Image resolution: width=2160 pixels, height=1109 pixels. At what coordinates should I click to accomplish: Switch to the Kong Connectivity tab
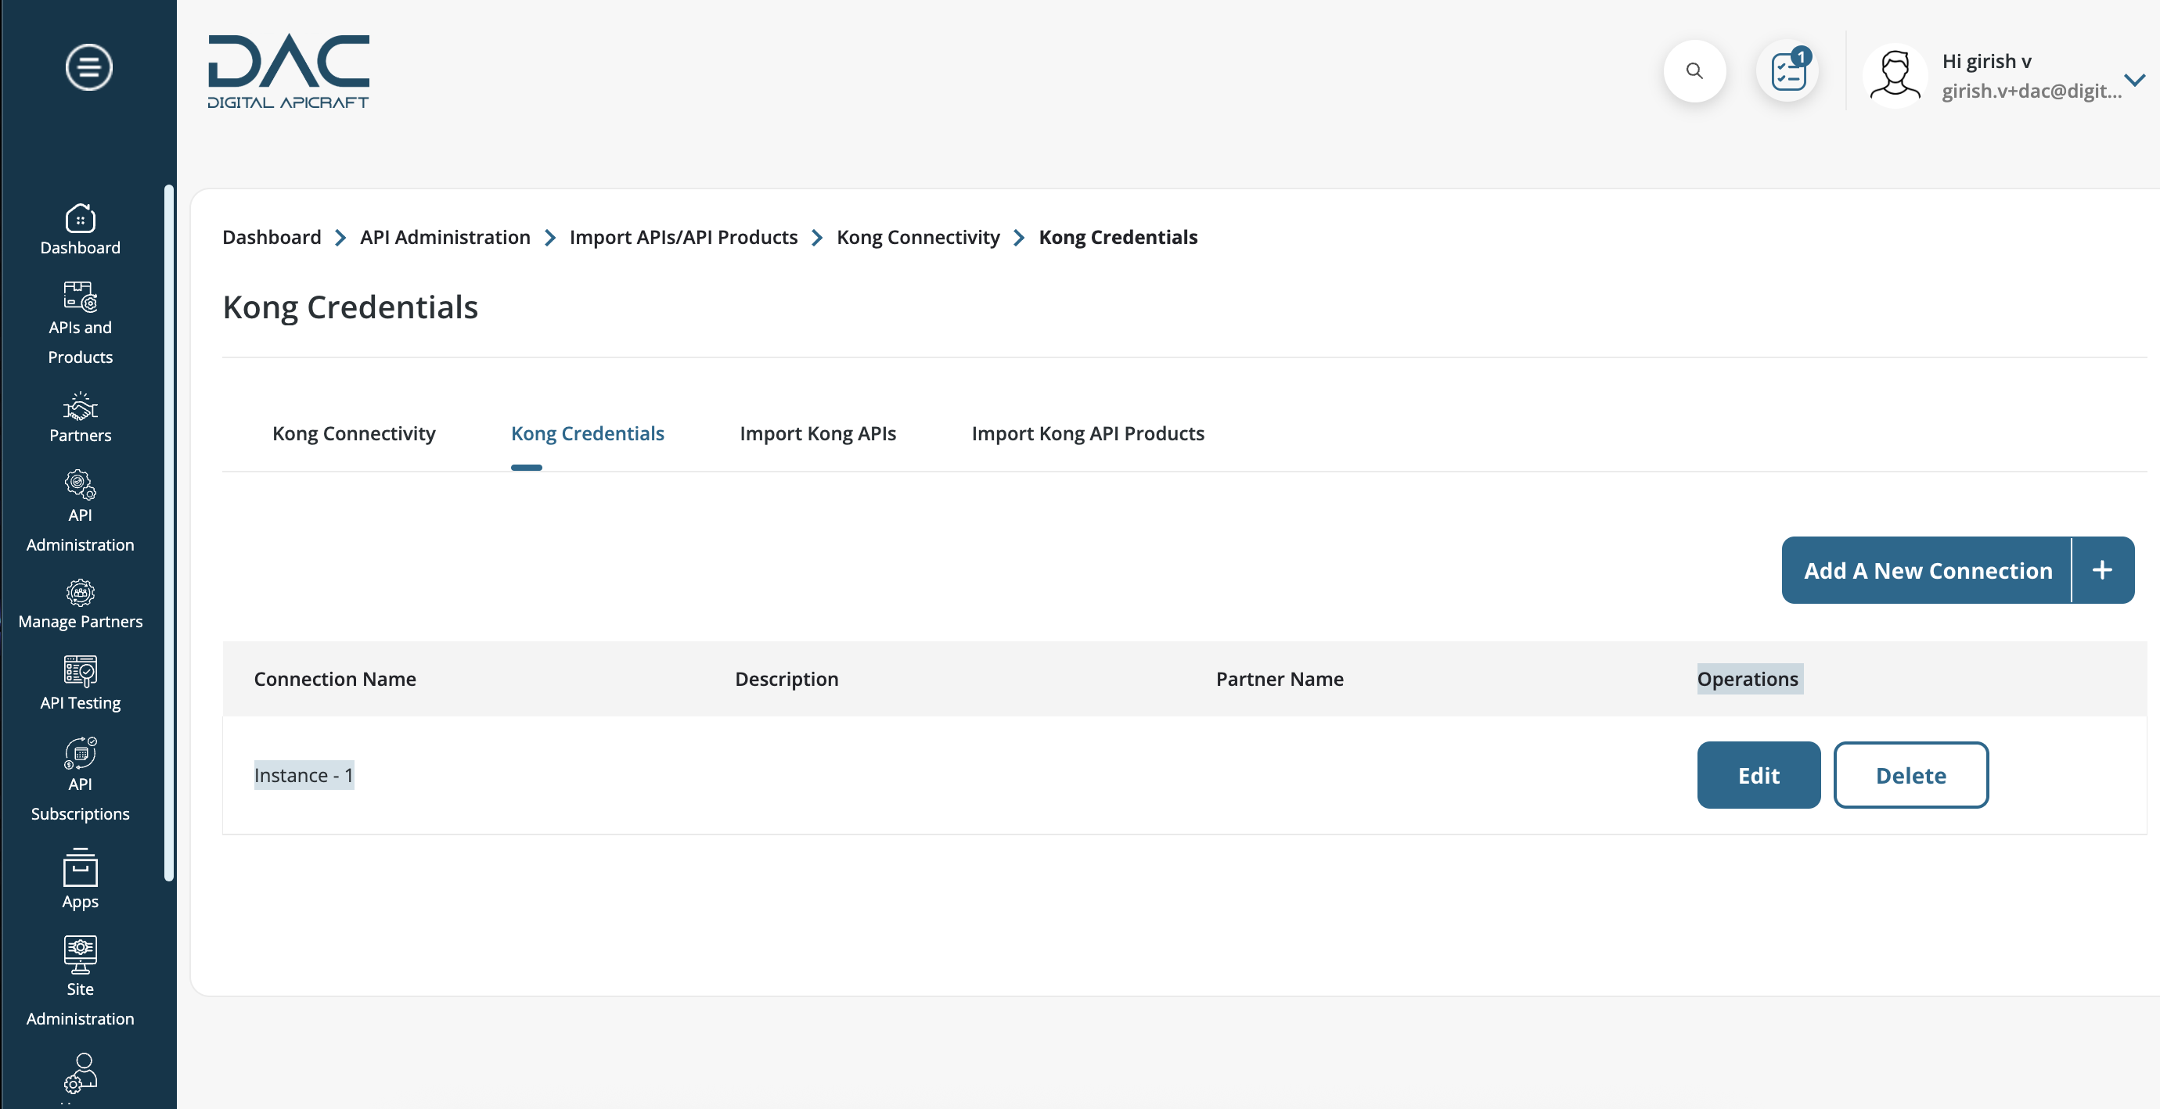click(354, 433)
